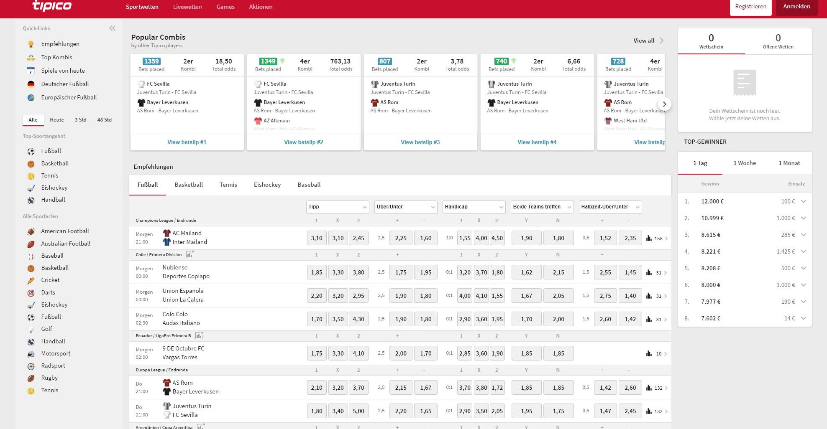Screen dimensions: 827x429
Task: Open bar chart icon for 9 DE Octubre match
Action: click(649, 353)
